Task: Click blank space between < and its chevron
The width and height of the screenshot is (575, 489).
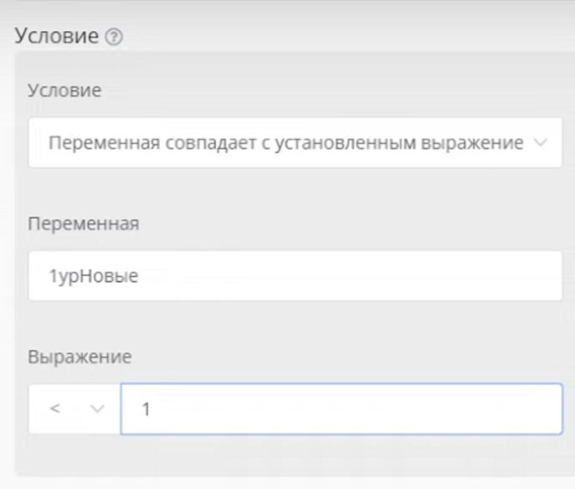Action: click(75, 408)
